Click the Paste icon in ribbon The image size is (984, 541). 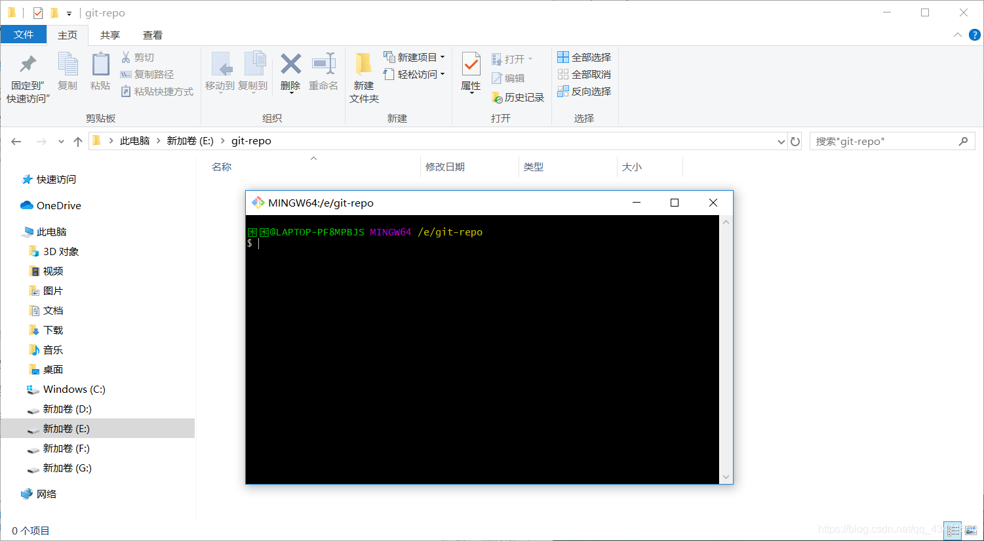[100, 64]
